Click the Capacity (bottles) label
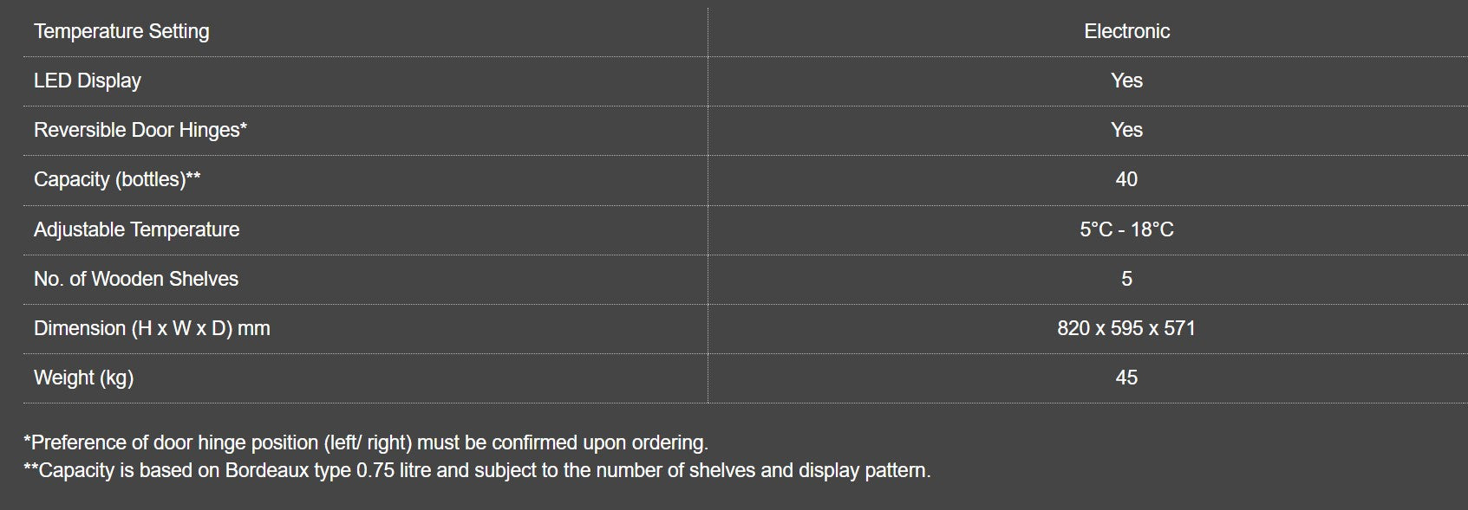The height and width of the screenshot is (510, 1468). tap(117, 179)
